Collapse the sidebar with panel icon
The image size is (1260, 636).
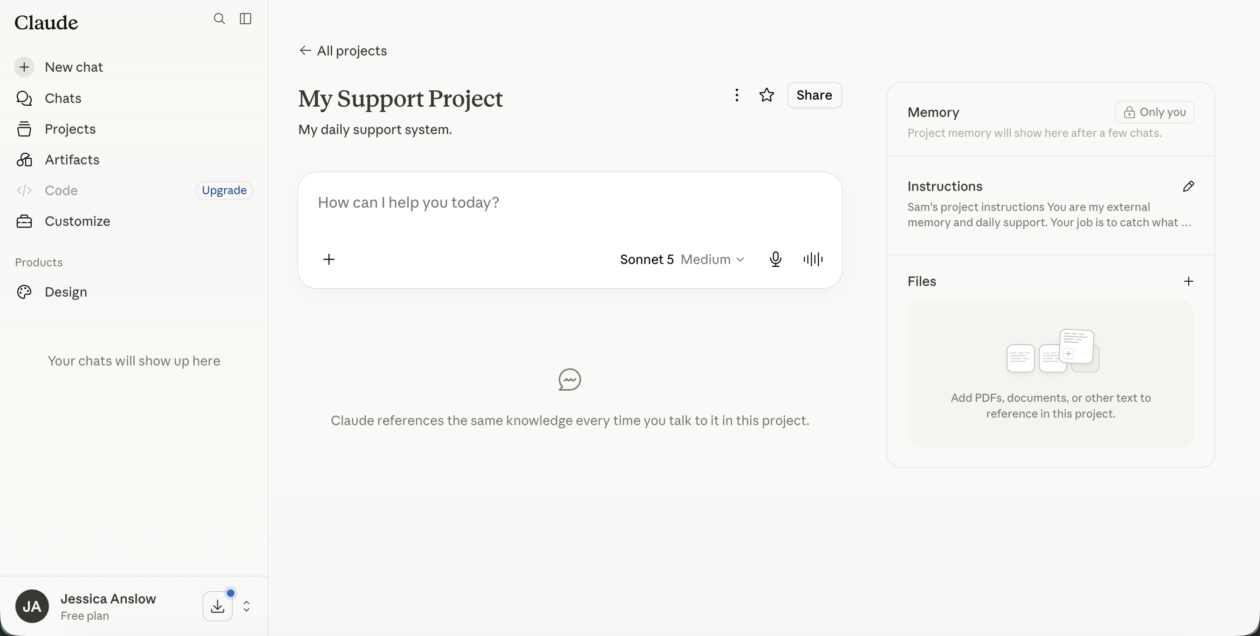(x=246, y=19)
